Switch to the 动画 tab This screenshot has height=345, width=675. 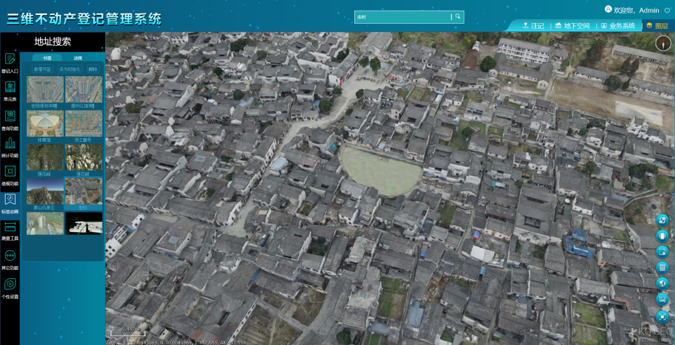(78, 57)
